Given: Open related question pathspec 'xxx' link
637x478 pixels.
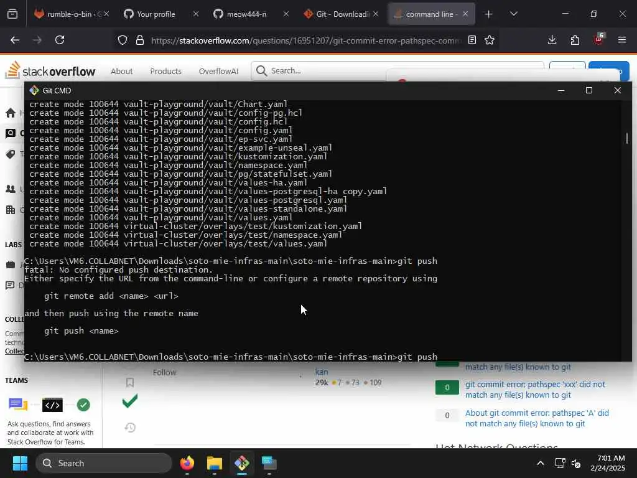Looking at the screenshot, I should pyautogui.click(x=535, y=390).
